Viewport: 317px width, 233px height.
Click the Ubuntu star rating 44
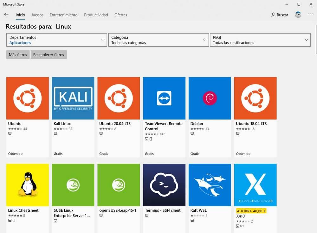(17, 129)
